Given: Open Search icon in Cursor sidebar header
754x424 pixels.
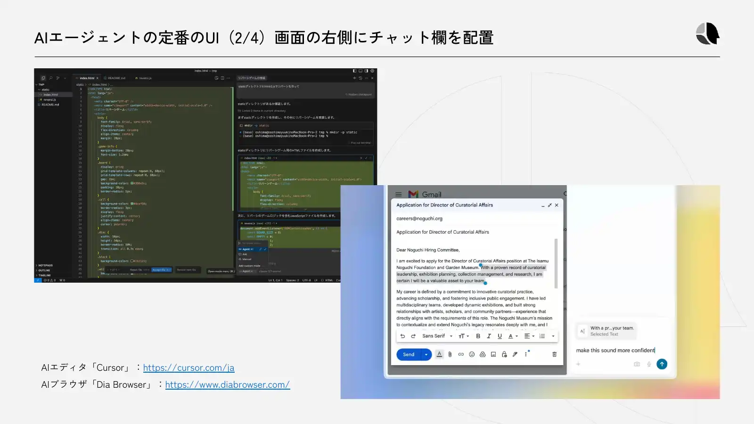Looking at the screenshot, I should (x=51, y=78).
